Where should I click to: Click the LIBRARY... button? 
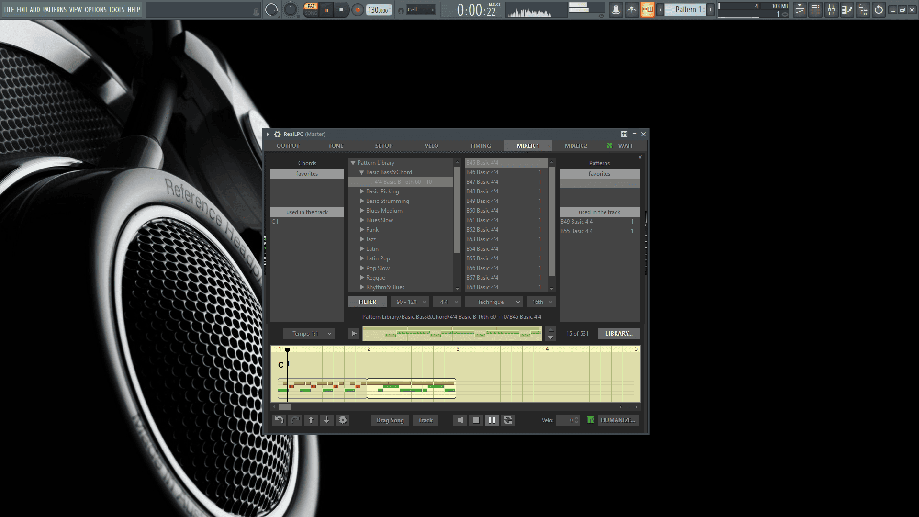click(619, 334)
